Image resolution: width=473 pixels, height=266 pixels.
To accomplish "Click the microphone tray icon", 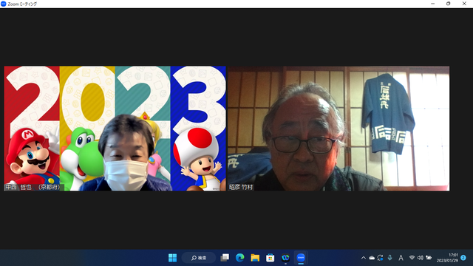I will click(x=389, y=258).
